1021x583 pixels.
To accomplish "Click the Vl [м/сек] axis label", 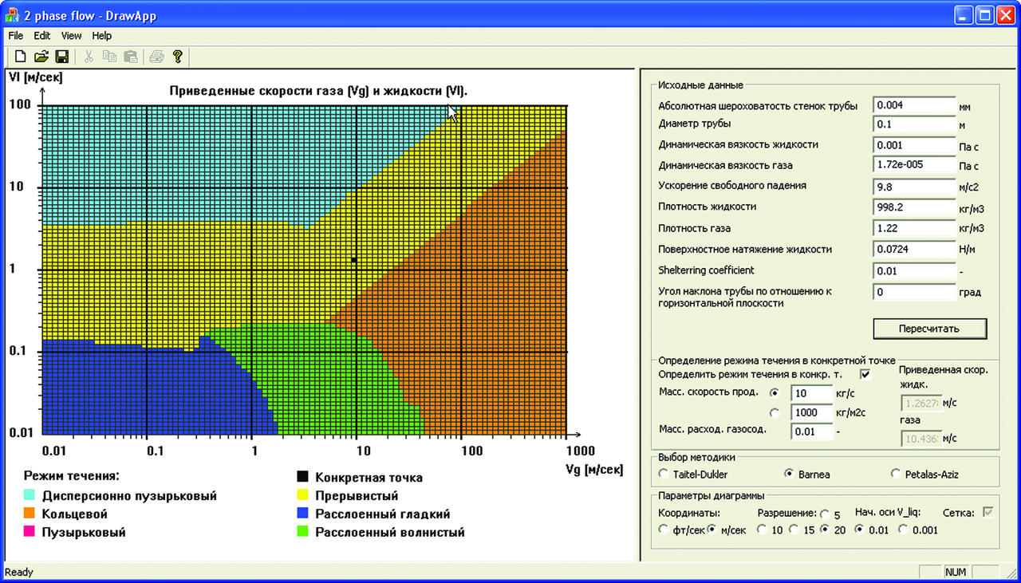I will pyautogui.click(x=34, y=77).
